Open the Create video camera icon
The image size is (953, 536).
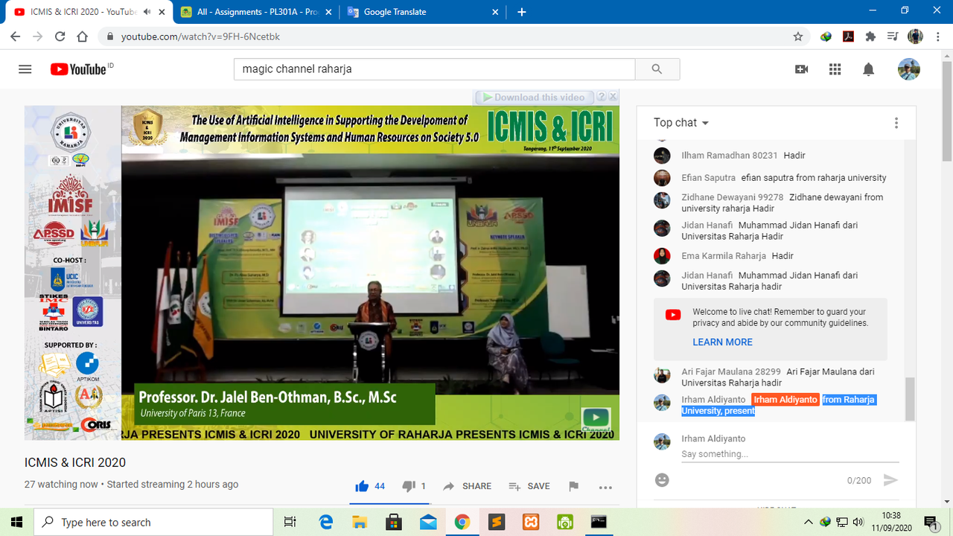coord(802,69)
